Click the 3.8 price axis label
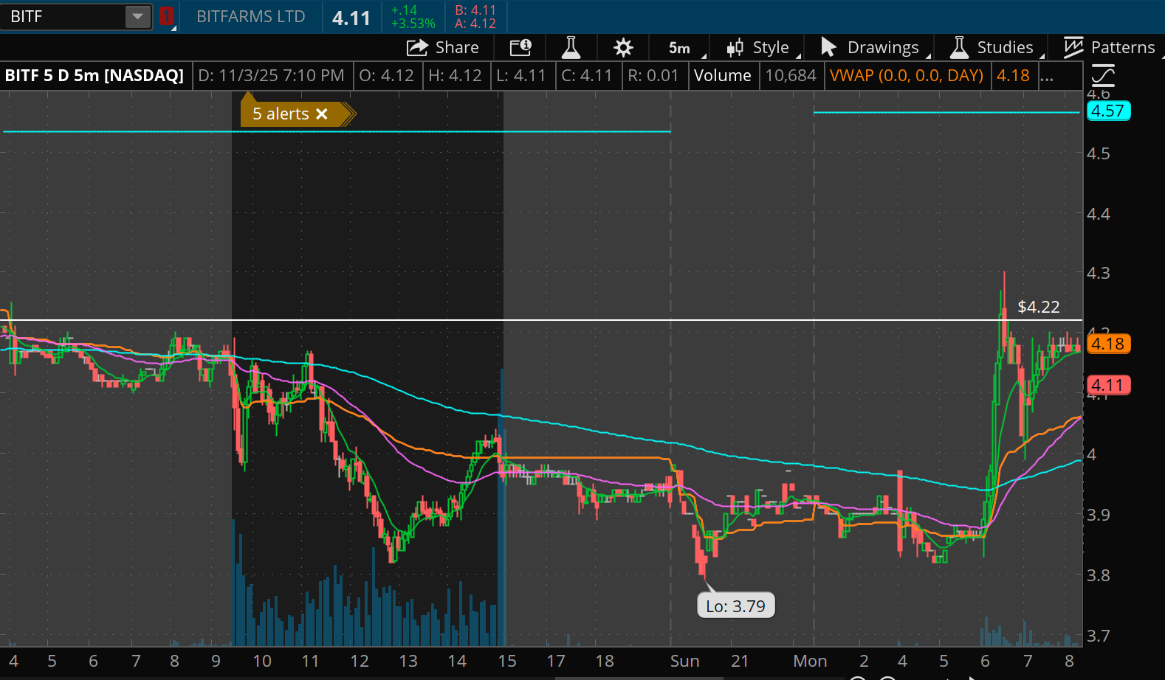Image resolution: width=1165 pixels, height=680 pixels. click(x=1099, y=575)
